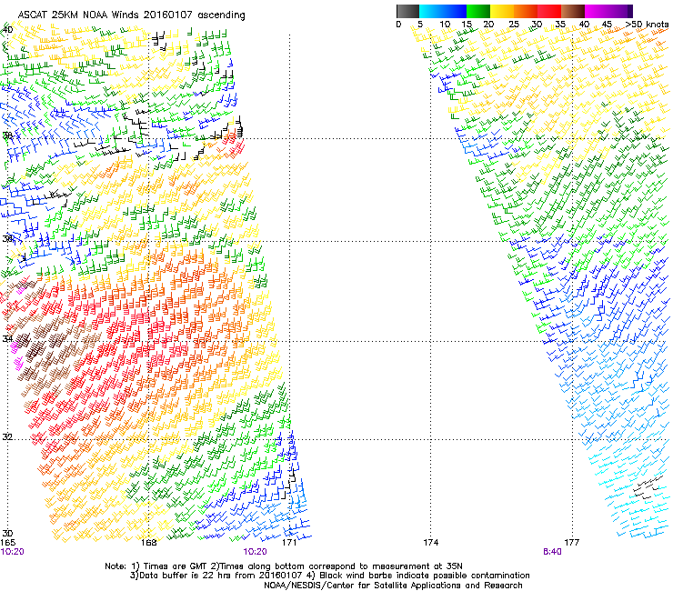The width and height of the screenshot is (673, 591).
Task: Click the legend scale value 5
Action: click(x=420, y=25)
